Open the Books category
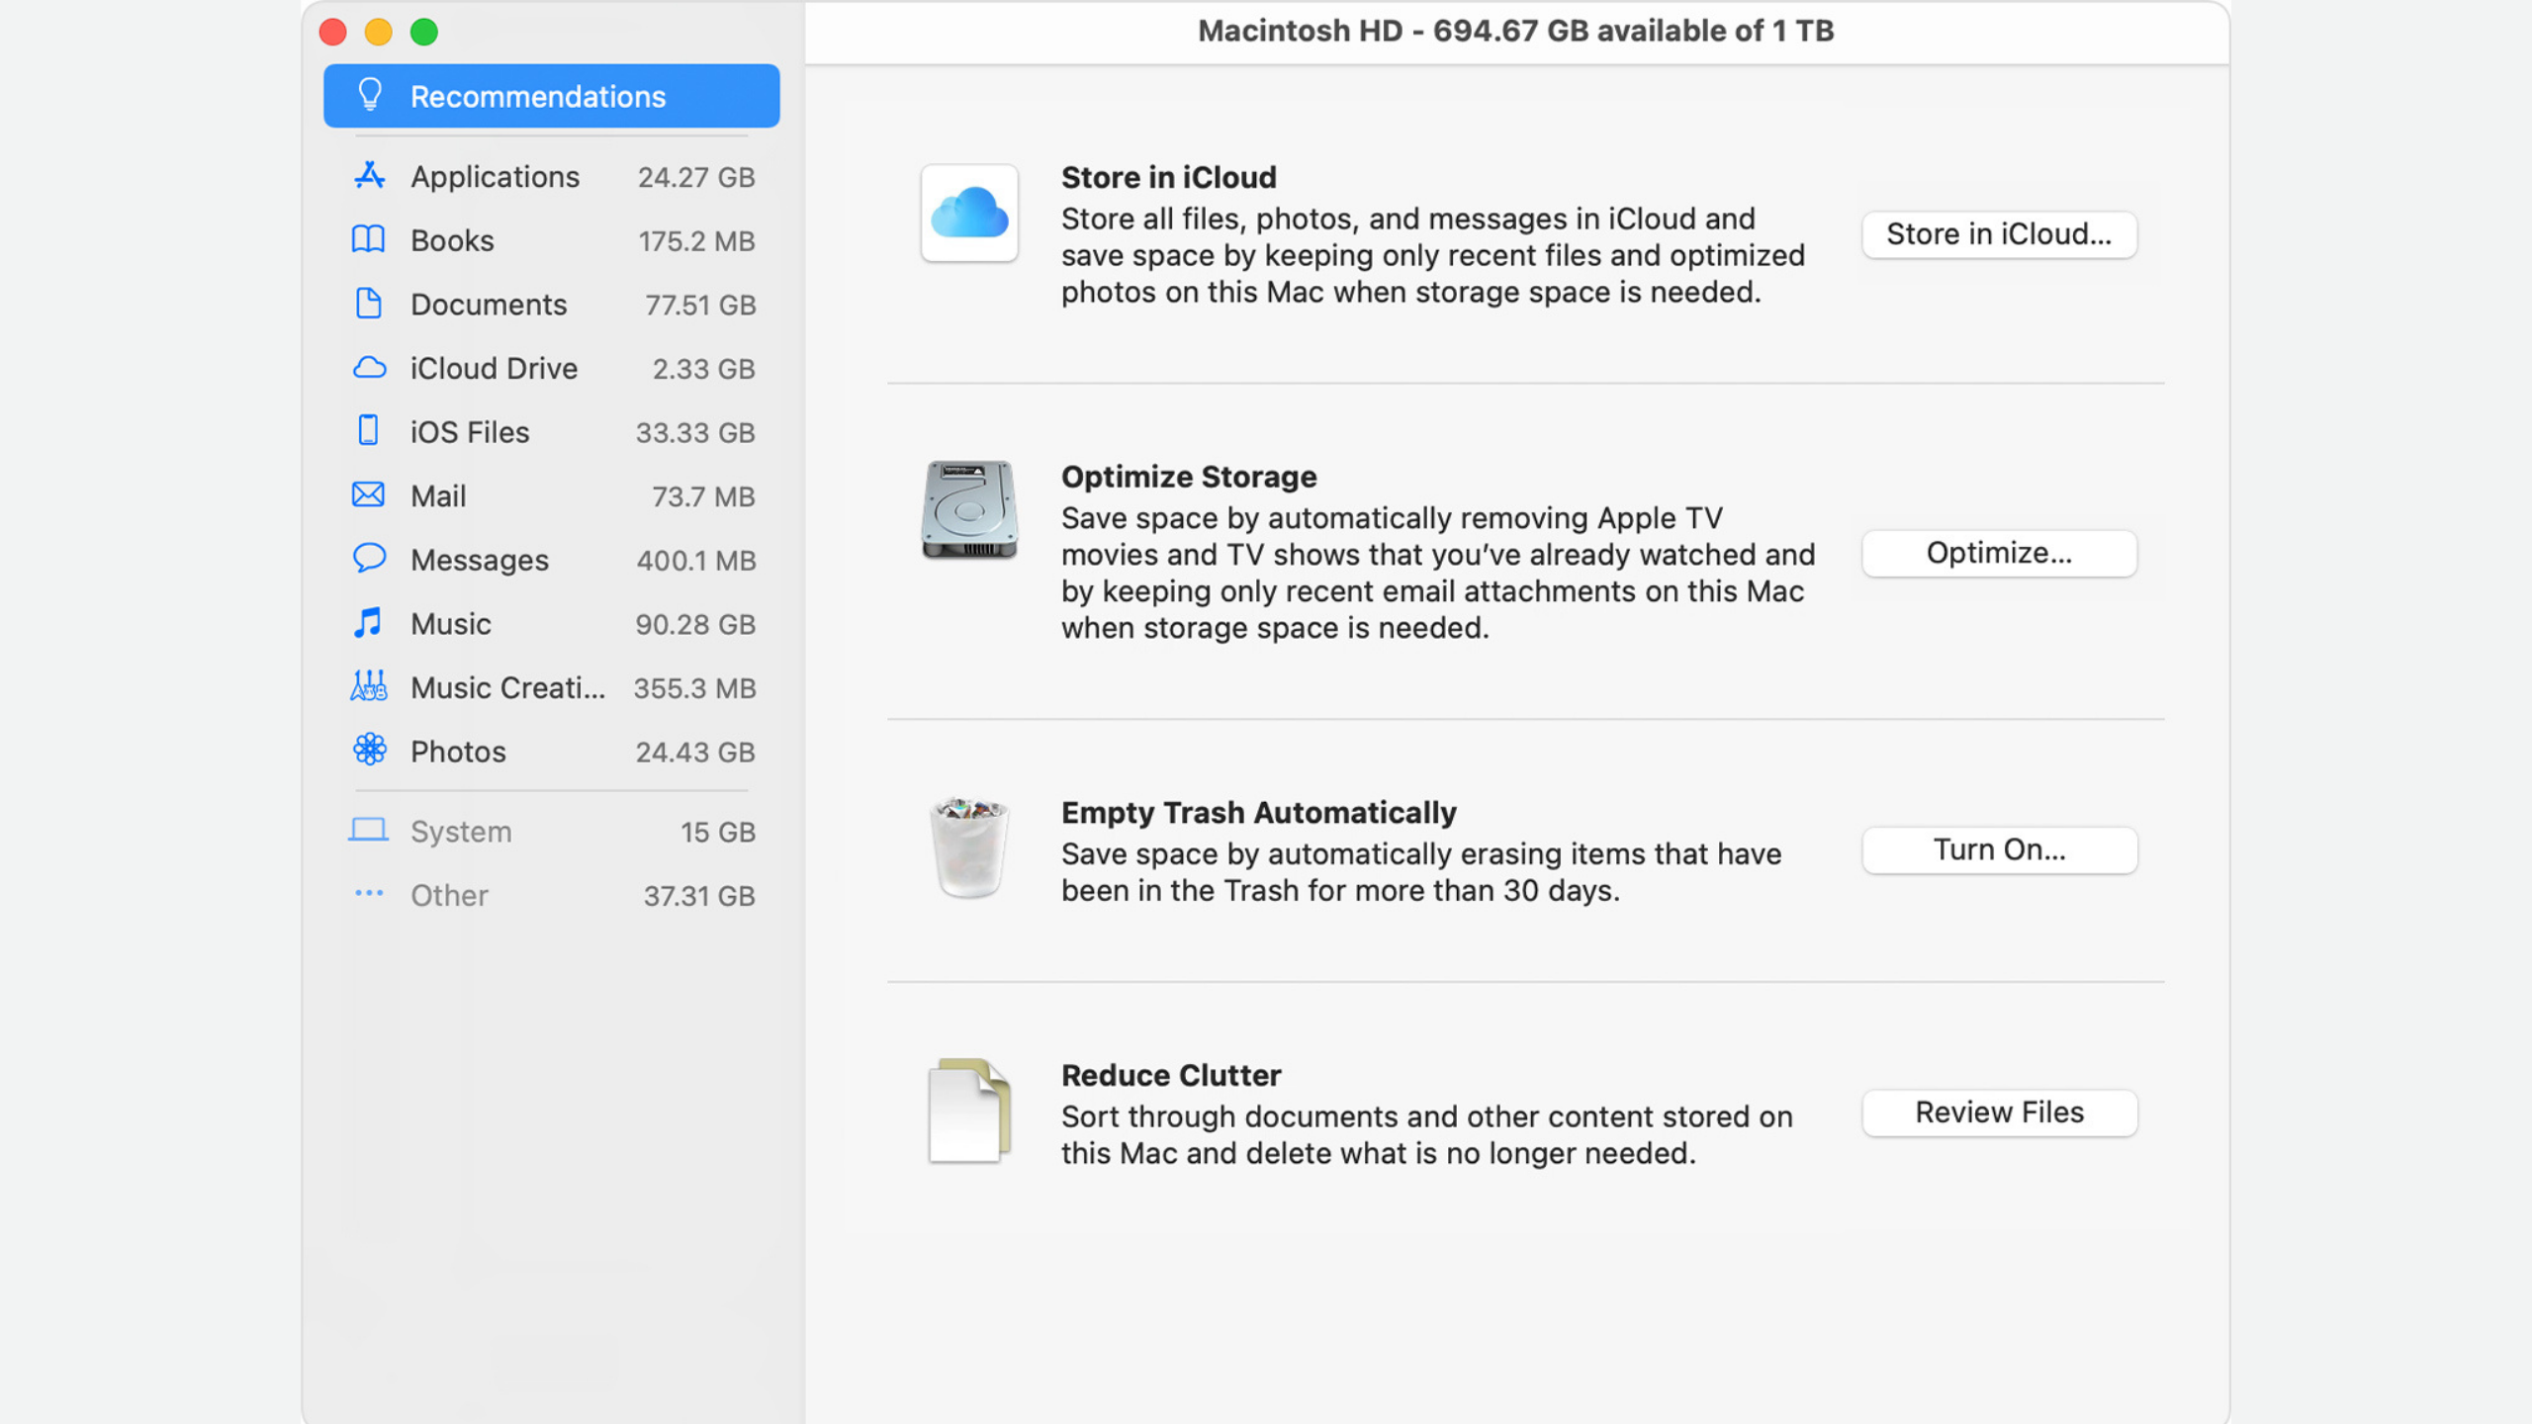Screen dimensions: 2532x1424 [552, 241]
